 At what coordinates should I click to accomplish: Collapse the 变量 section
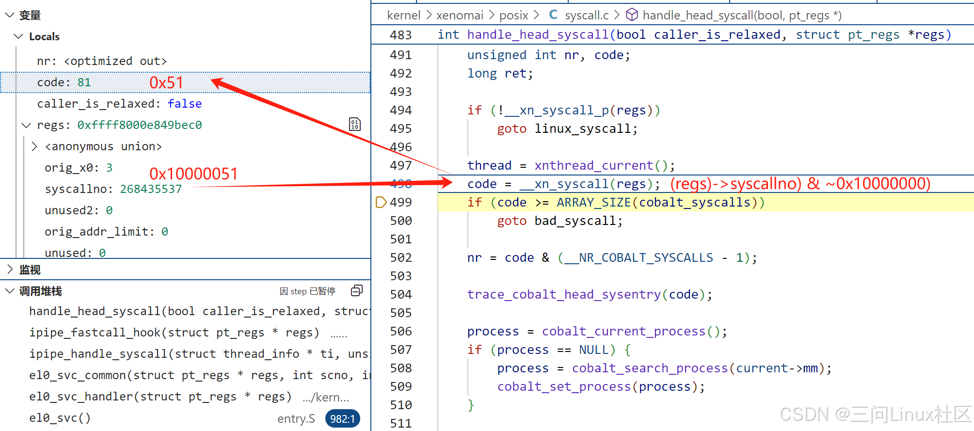9,15
